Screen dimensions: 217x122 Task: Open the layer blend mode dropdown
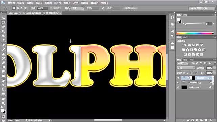coord(186,68)
